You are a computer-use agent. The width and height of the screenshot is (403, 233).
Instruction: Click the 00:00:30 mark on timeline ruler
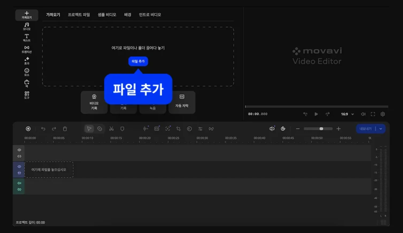pyautogui.click(x=202, y=138)
